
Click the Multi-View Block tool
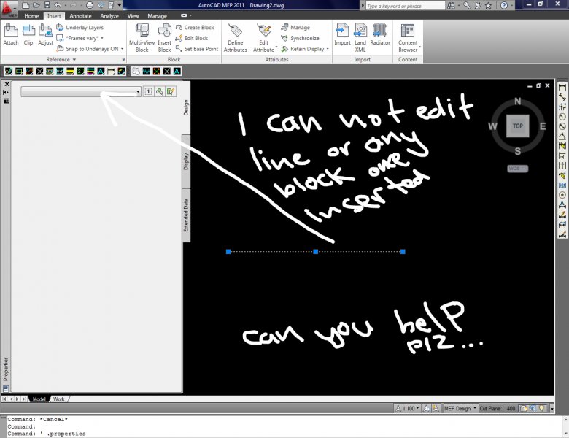click(142, 38)
